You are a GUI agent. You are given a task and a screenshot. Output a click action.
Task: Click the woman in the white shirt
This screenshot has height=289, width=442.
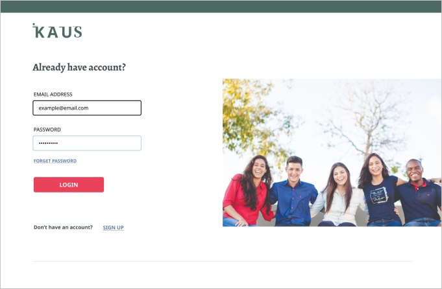tap(339, 197)
